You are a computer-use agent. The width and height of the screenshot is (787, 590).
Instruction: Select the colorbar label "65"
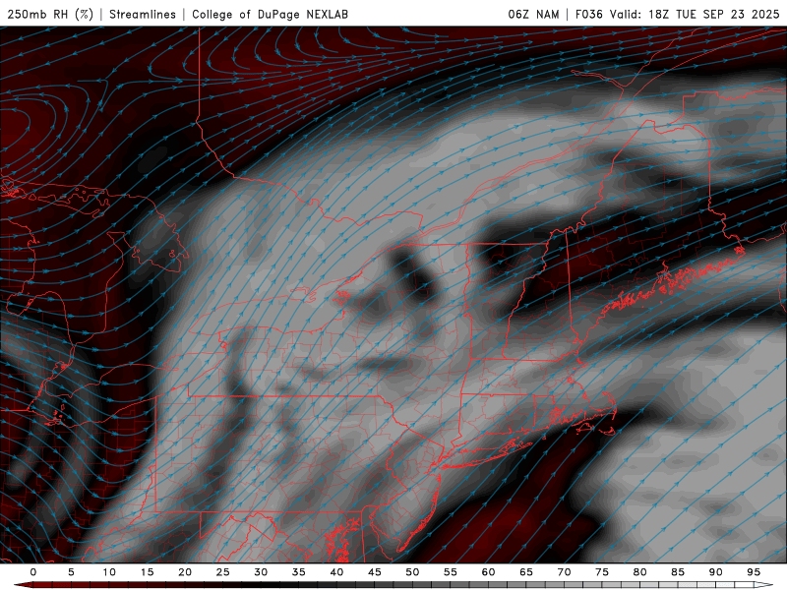point(526,572)
